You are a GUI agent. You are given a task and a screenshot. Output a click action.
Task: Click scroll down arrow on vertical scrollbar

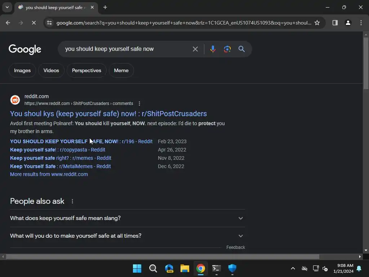(365, 250)
